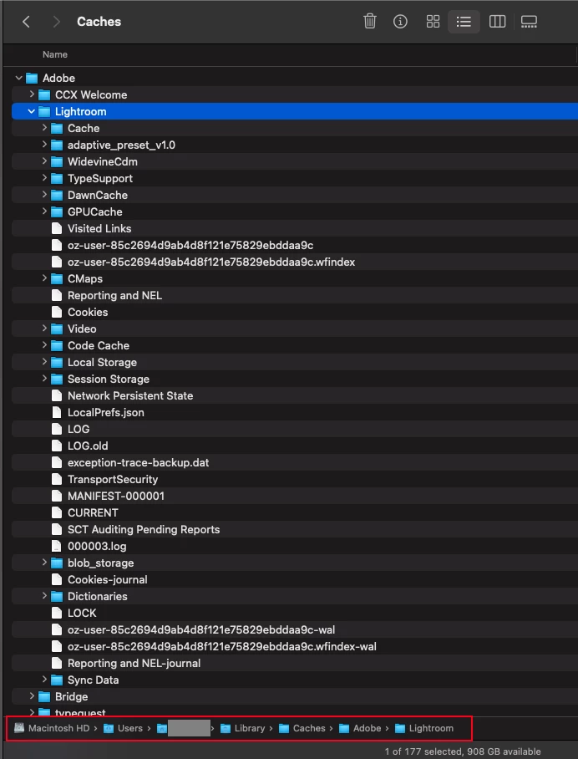
Task: Switch to list view
Action: tap(464, 21)
